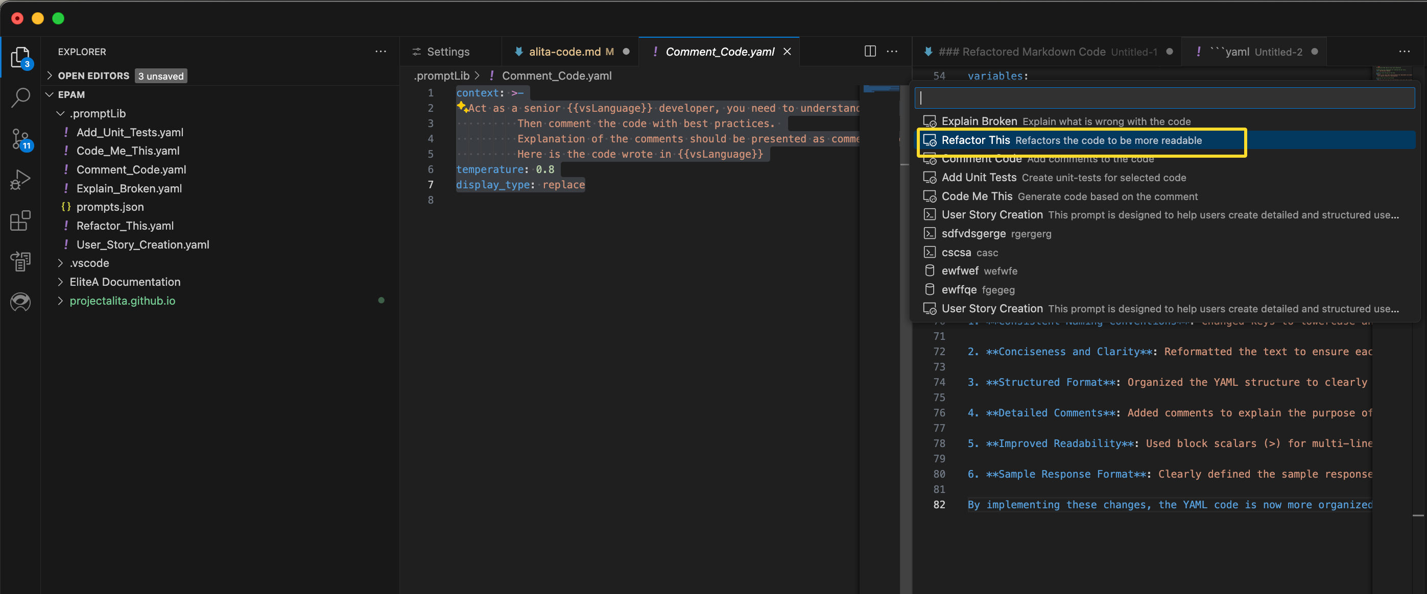Switch to Refactored Markdown Code Untitled-1 tab
The height and width of the screenshot is (594, 1427).
1047,52
